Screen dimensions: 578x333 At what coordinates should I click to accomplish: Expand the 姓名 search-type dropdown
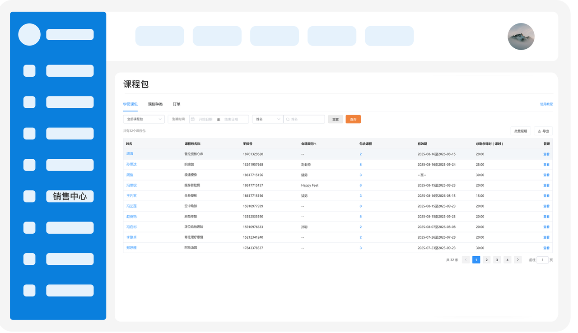[267, 120]
